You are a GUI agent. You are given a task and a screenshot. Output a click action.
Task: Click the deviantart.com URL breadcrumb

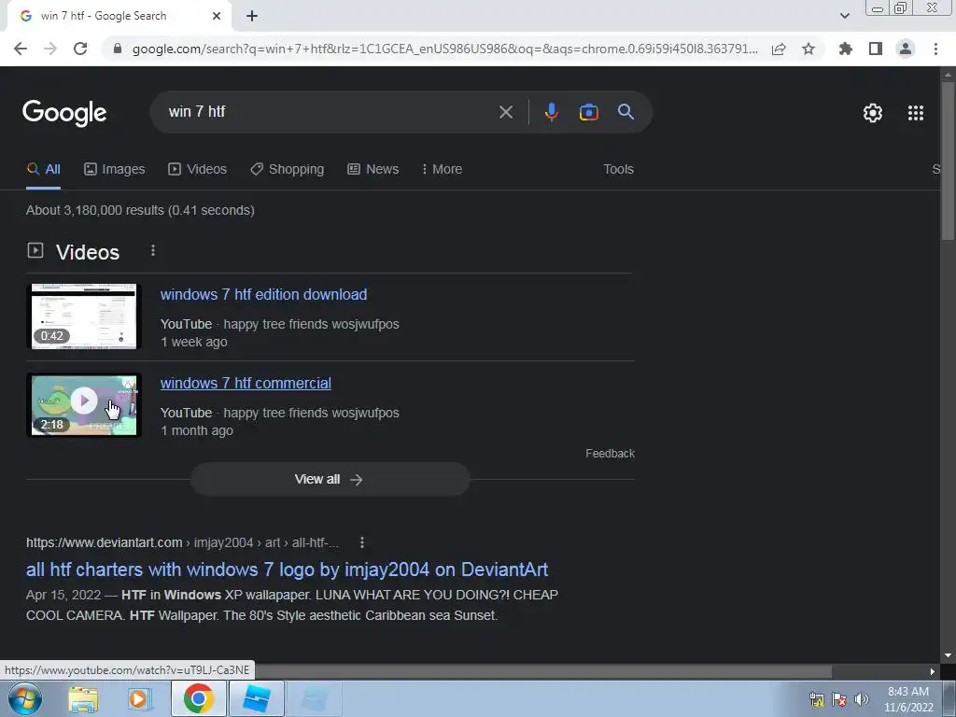(x=182, y=542)
